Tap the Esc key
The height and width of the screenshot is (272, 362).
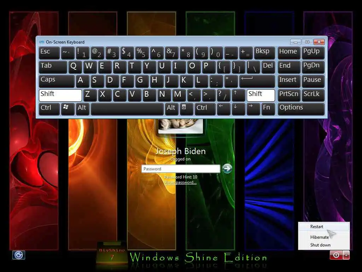click(49, 53)
